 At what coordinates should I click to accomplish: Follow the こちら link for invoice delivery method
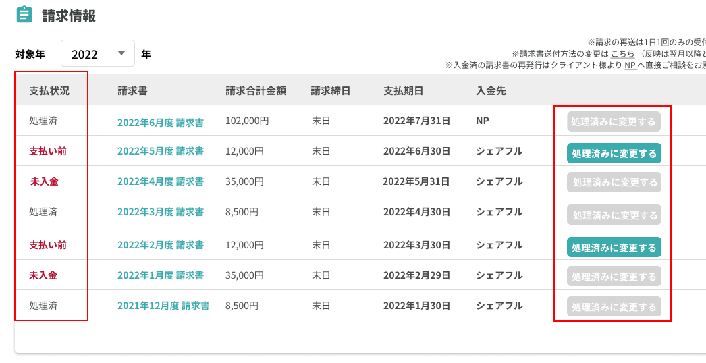622,54
